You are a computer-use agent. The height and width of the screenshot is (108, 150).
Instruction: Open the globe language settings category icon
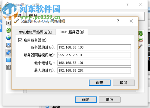8,38
